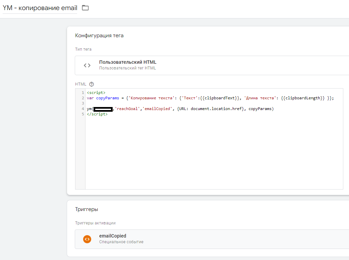Place cursor on the closing </script> tag
This screenshot has width=349, height=260.
97,114
